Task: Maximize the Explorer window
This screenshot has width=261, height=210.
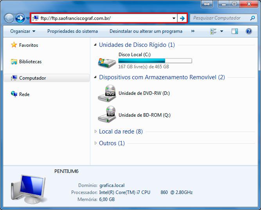Action: click(234, 4)
